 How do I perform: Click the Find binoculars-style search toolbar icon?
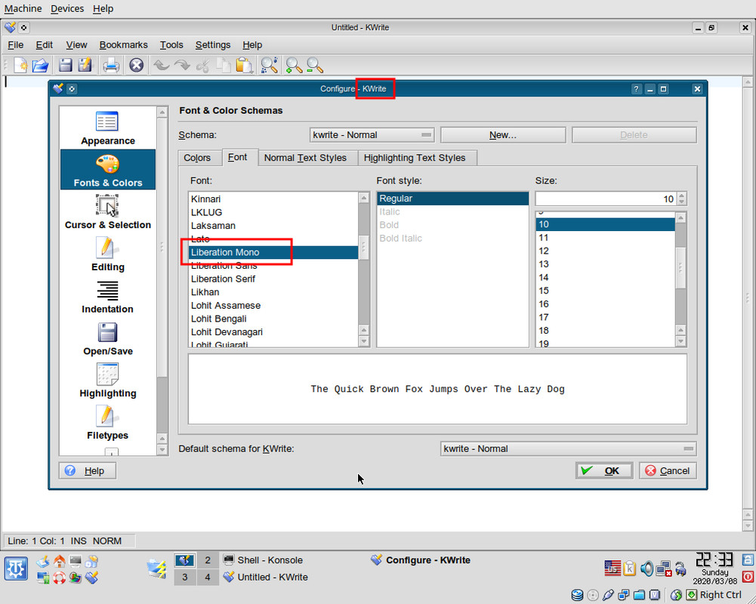[x=269, y=65]
